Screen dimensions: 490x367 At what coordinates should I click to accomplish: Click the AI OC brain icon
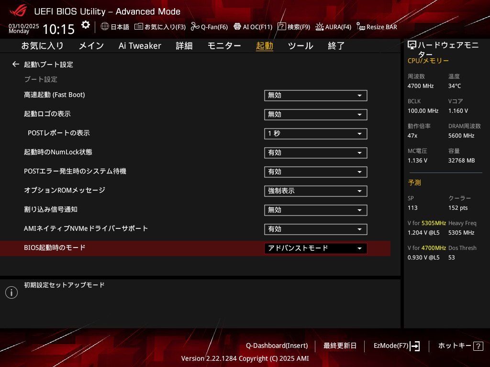pos(237,27)
